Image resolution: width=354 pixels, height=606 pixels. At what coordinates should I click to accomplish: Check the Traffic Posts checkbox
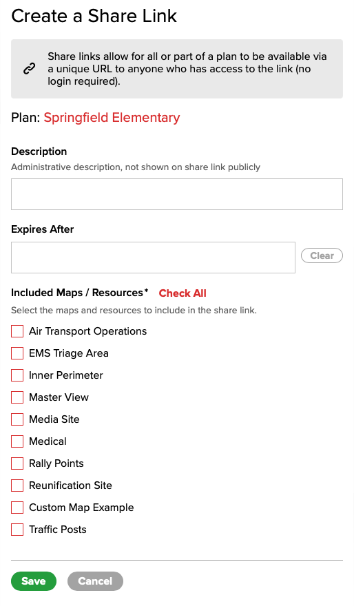[17, 530]
